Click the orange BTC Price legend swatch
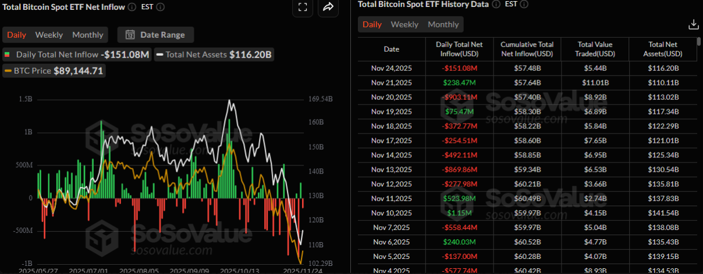This screenshot has height=274, width=703. click(8, 71)
